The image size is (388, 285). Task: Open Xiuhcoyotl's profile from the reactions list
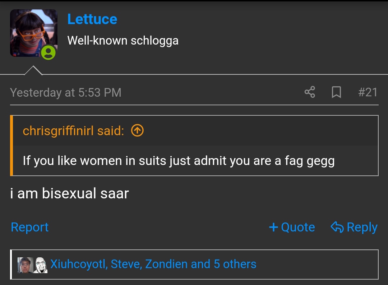(79, 264)
